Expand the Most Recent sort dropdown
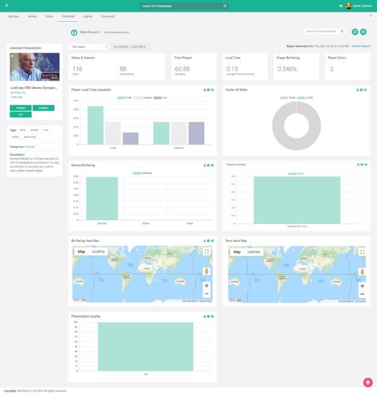Screen dimensions: 377x395 point(90,31)
